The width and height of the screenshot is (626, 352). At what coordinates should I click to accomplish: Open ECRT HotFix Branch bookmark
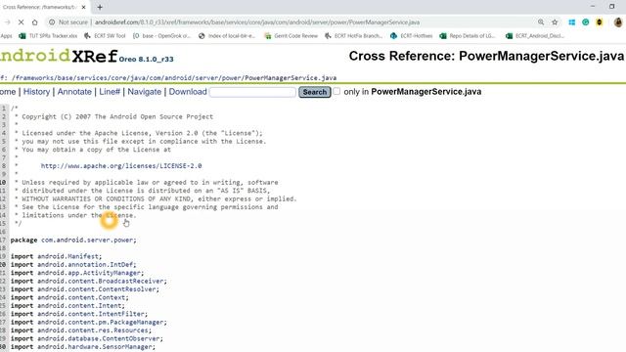click(x=354, y=36)
